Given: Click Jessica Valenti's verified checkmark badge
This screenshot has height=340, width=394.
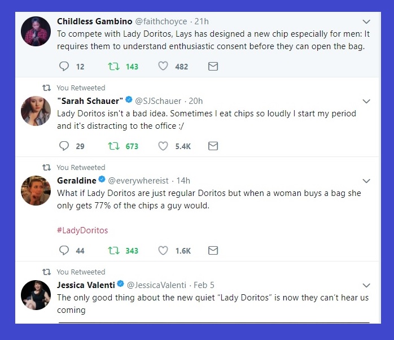Looking at the screenshot, I should point(120,285).
